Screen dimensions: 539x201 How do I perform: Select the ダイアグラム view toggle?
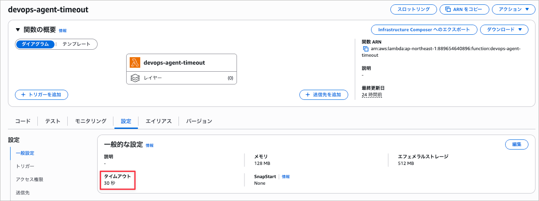click(35, 44)
